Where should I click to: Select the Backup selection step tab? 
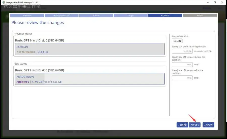[62, 15]
